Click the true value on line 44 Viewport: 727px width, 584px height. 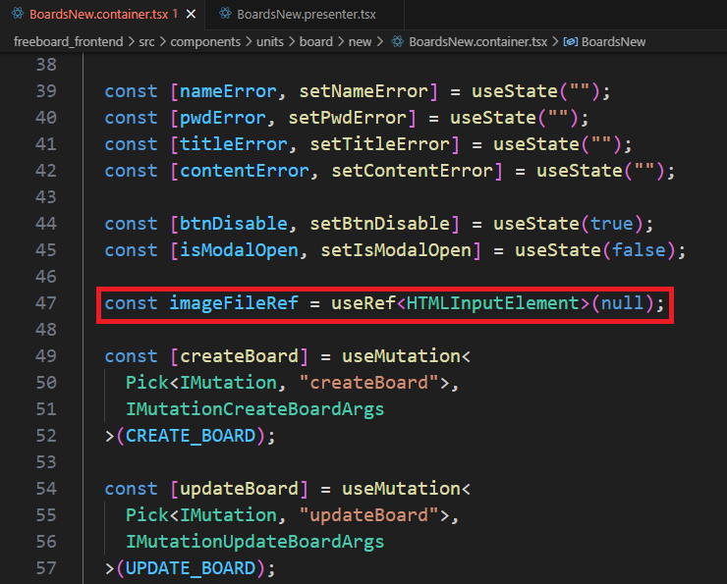(611, 223)
